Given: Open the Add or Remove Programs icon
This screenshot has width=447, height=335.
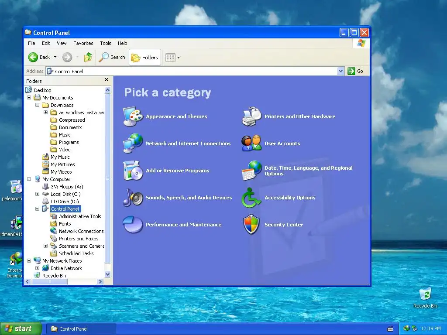Looking at the screenshot, I should click(x=133, y=171).
